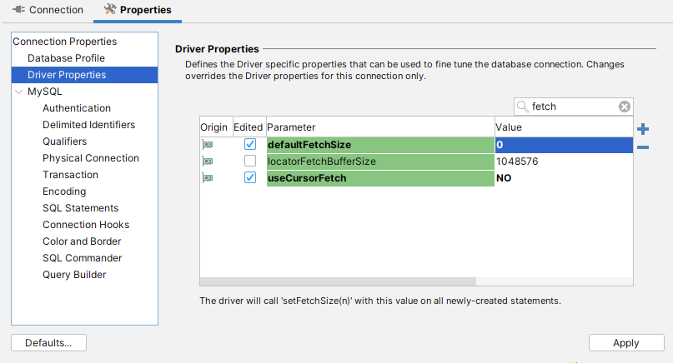This screenshot has height=363, width=673.
Task: Click origin icon for defaultFetchSize row
Action: [x=208, y=145]
